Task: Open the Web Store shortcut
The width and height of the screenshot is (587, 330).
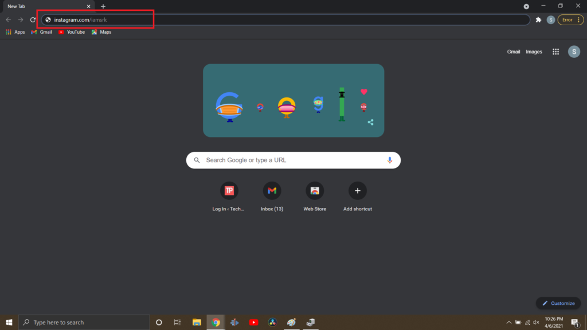Action: pos(315,197)
